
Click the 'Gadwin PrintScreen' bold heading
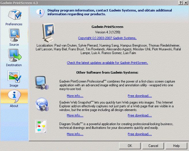tap(107, 27)
